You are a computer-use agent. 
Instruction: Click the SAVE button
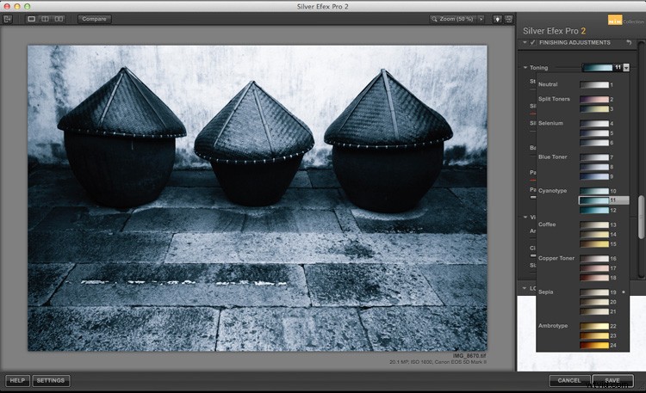[x=612, y=381]
